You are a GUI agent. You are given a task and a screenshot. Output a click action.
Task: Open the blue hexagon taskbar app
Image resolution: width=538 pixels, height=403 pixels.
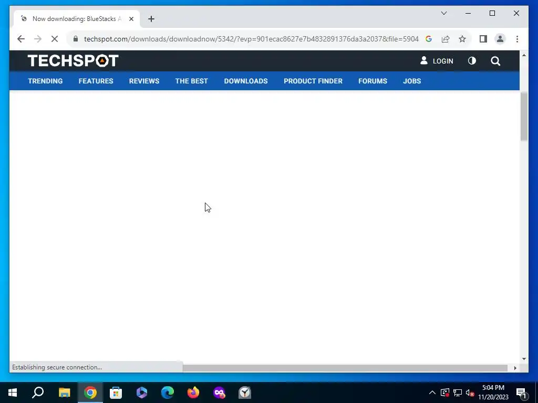[142, 393]
